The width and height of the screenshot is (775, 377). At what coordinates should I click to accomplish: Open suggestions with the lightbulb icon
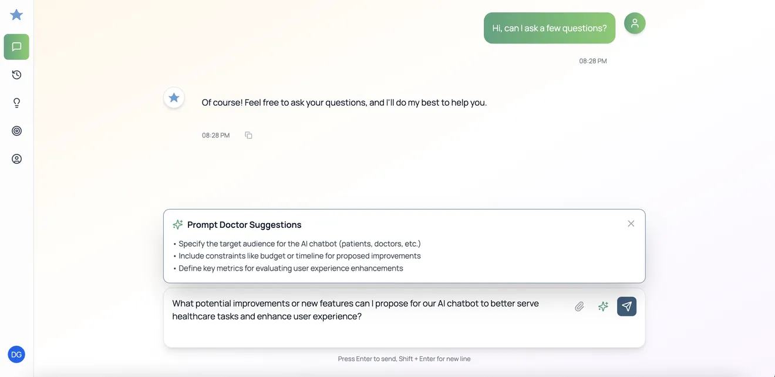16,102
